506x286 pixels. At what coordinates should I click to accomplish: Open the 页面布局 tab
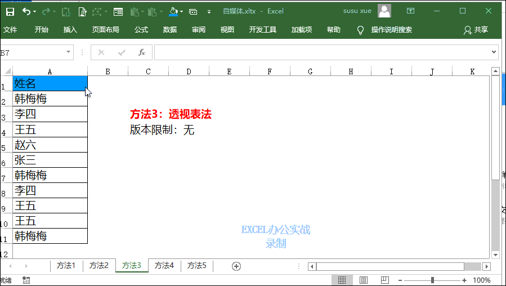[x=105, y=30]
